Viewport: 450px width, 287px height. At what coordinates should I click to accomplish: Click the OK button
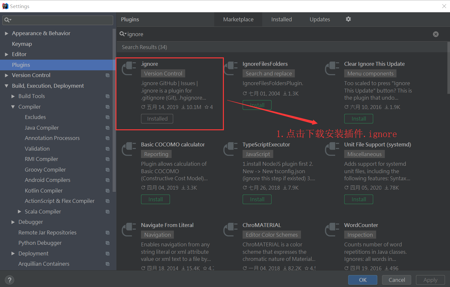[363, 280]
